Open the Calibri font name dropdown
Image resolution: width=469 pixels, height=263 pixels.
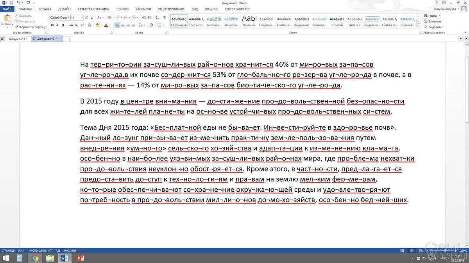(x=68, y=18)
